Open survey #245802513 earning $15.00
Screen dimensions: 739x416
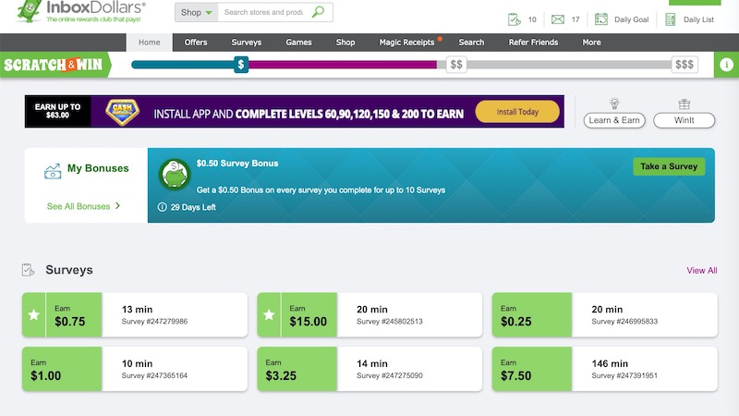click(369, 314)
